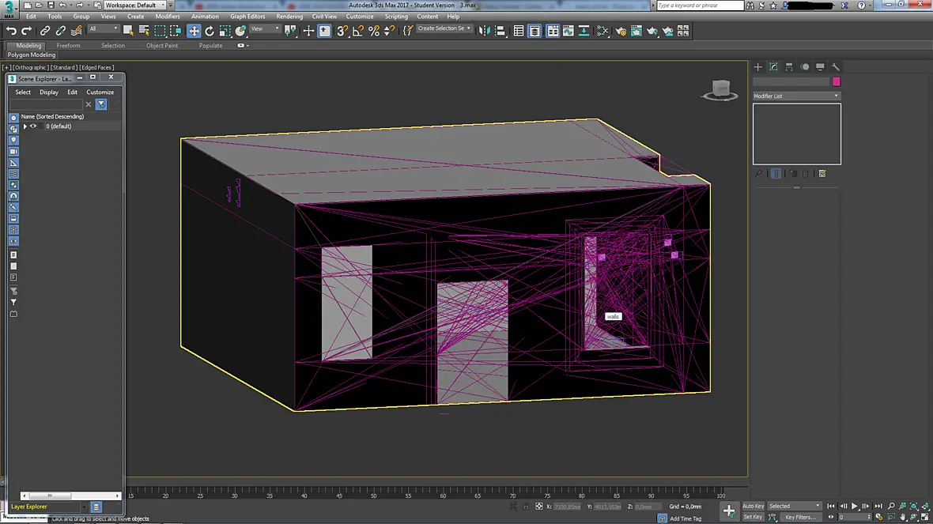Open the Selected key filter dropdown
This screenshot has height=524, width=933.
click(x=794, y=506)
